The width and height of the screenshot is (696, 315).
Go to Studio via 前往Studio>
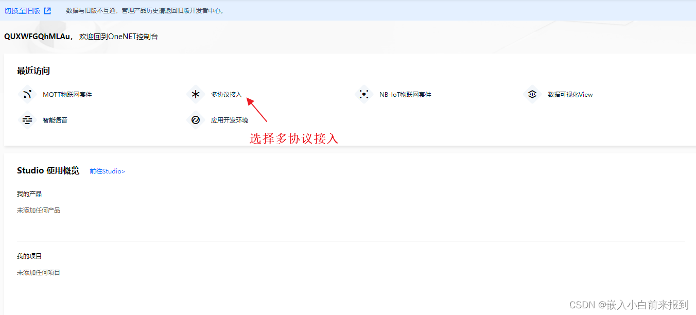click(108, 171)
